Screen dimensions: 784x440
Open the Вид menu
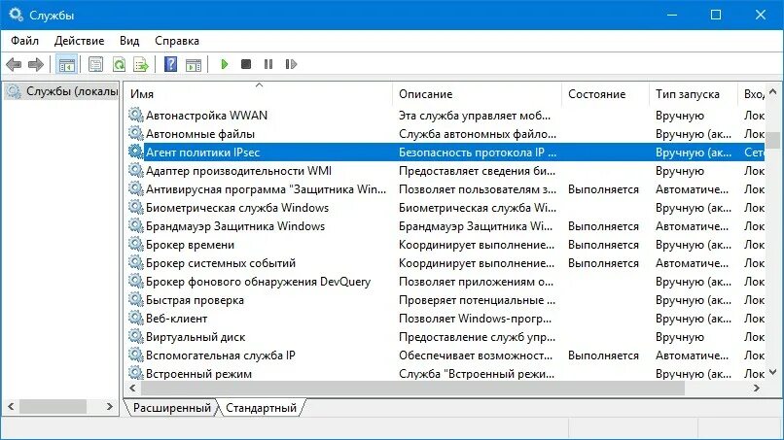[x=129, y=41]
